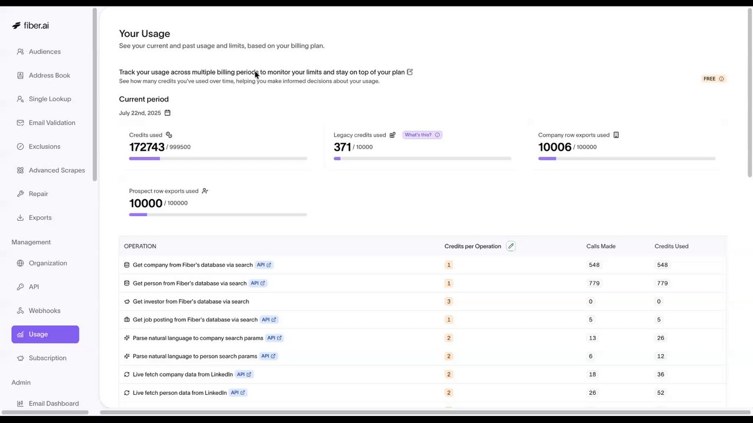Open Advanced Scrapes section
Screen dimensions: 753x423
point(56,170)
